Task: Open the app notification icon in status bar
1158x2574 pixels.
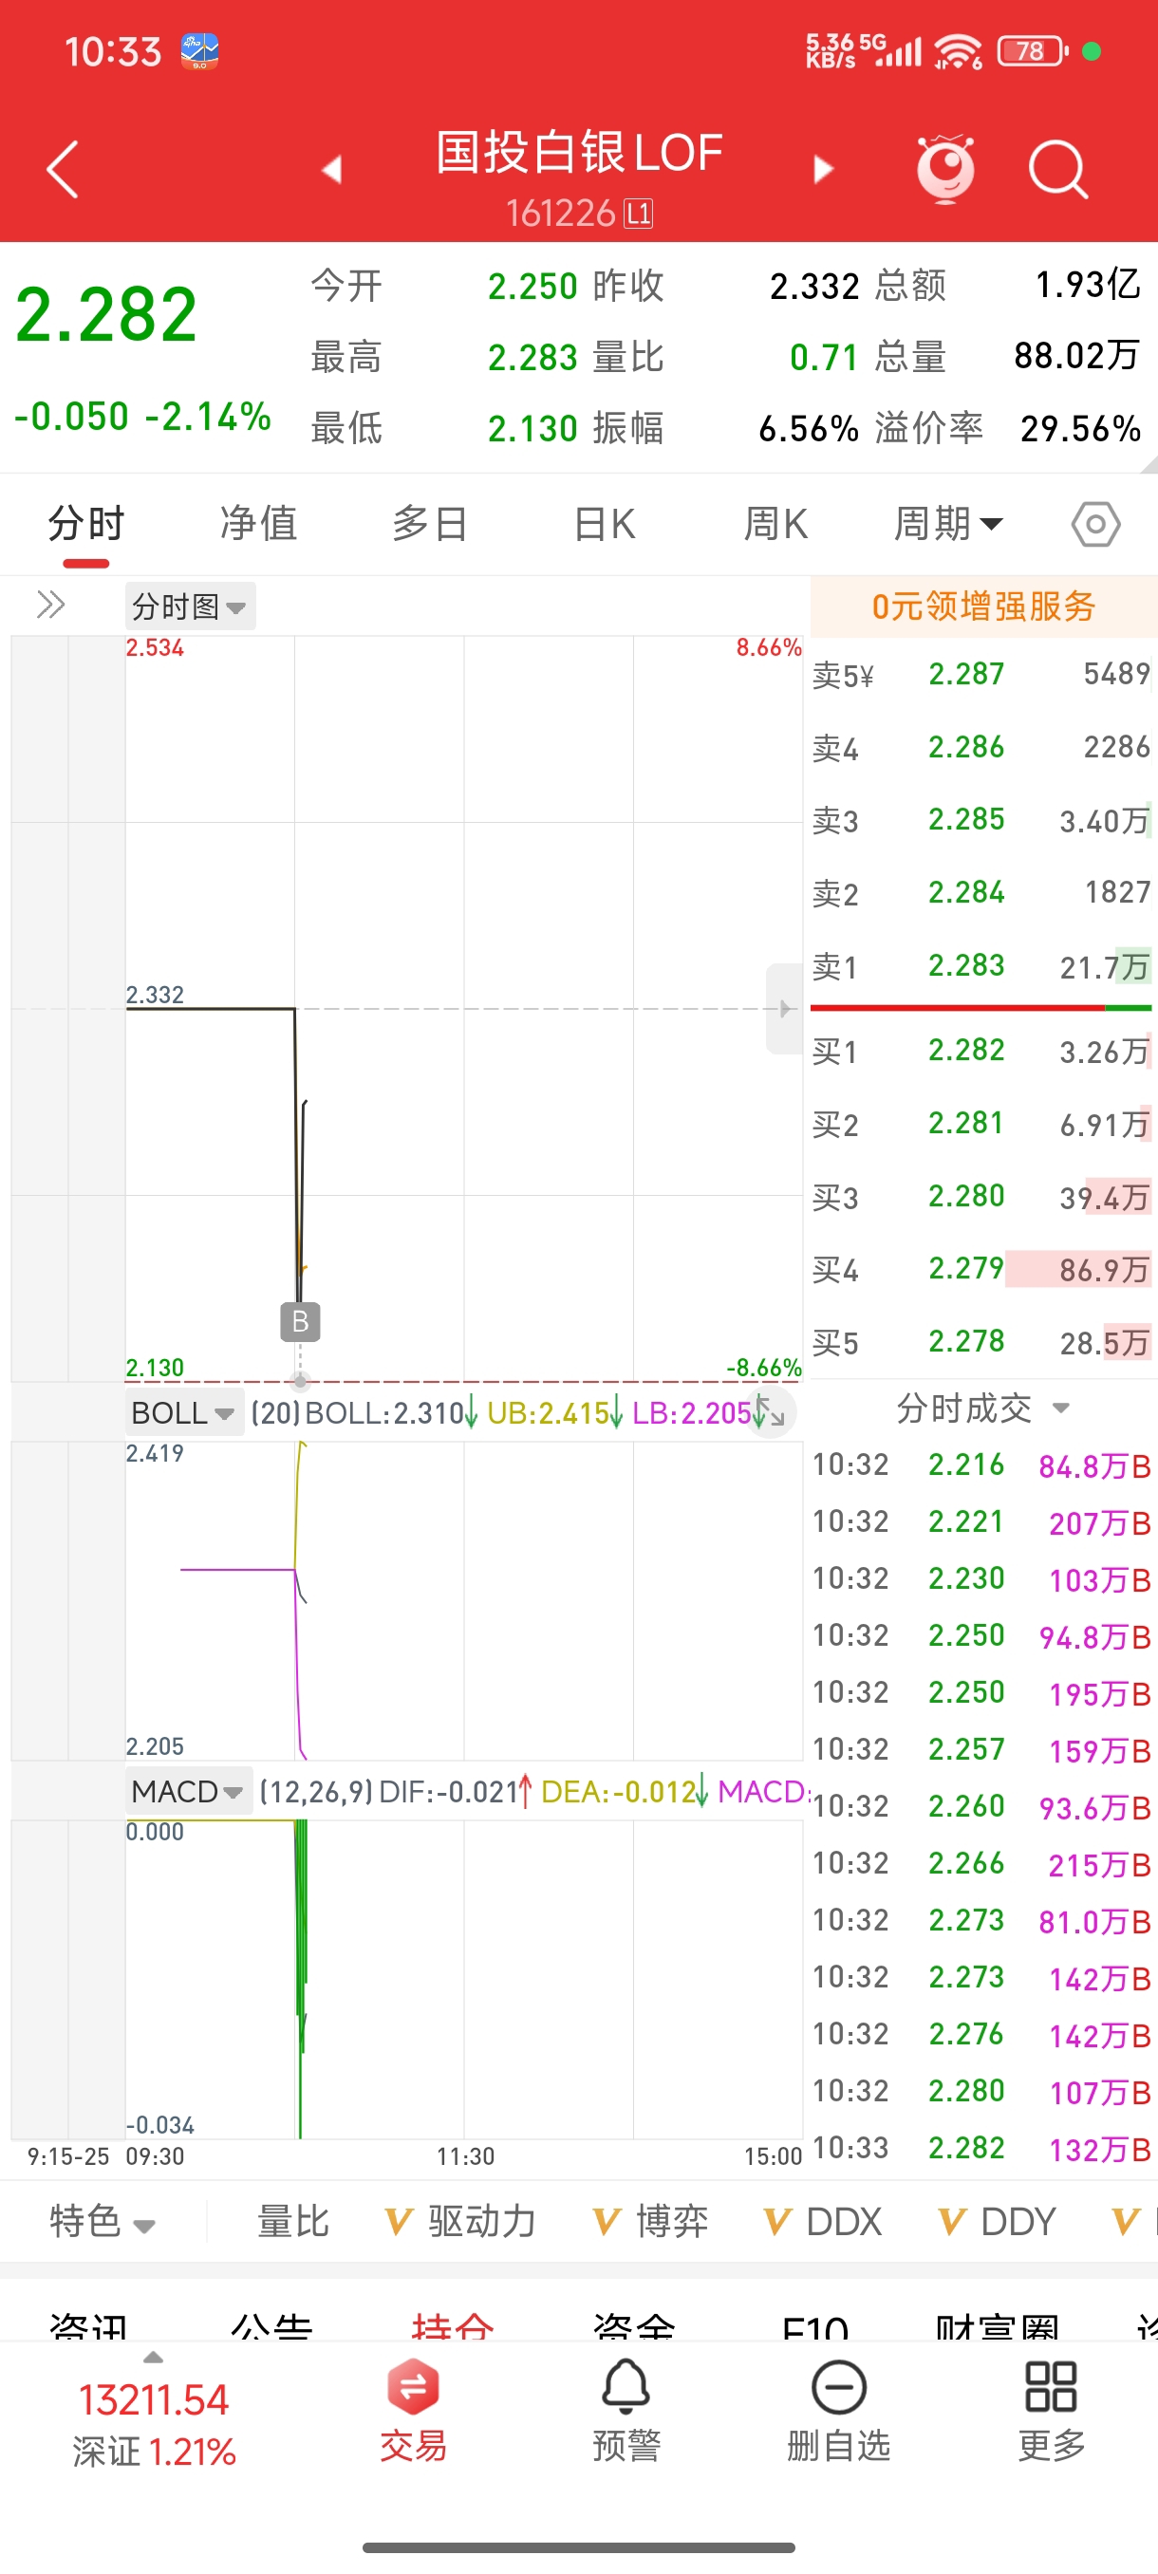Action: click(200, 50)
